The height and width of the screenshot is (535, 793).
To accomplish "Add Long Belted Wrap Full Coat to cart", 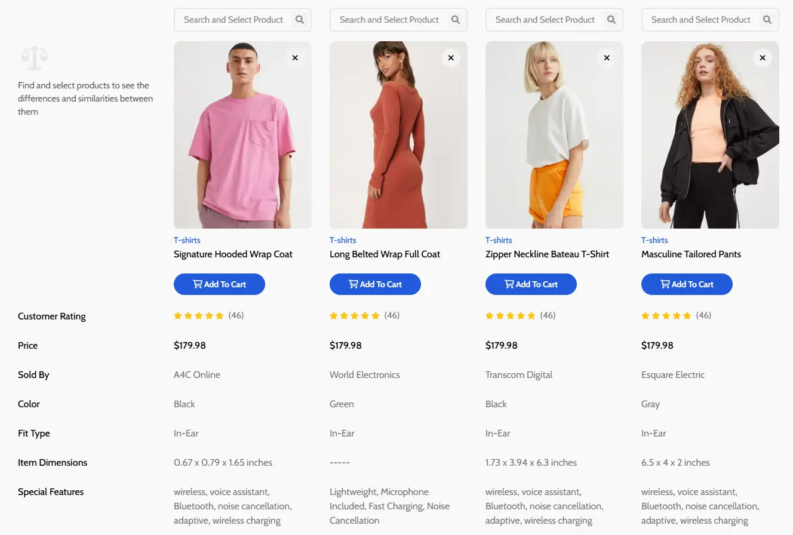I will tap(375, 284).
